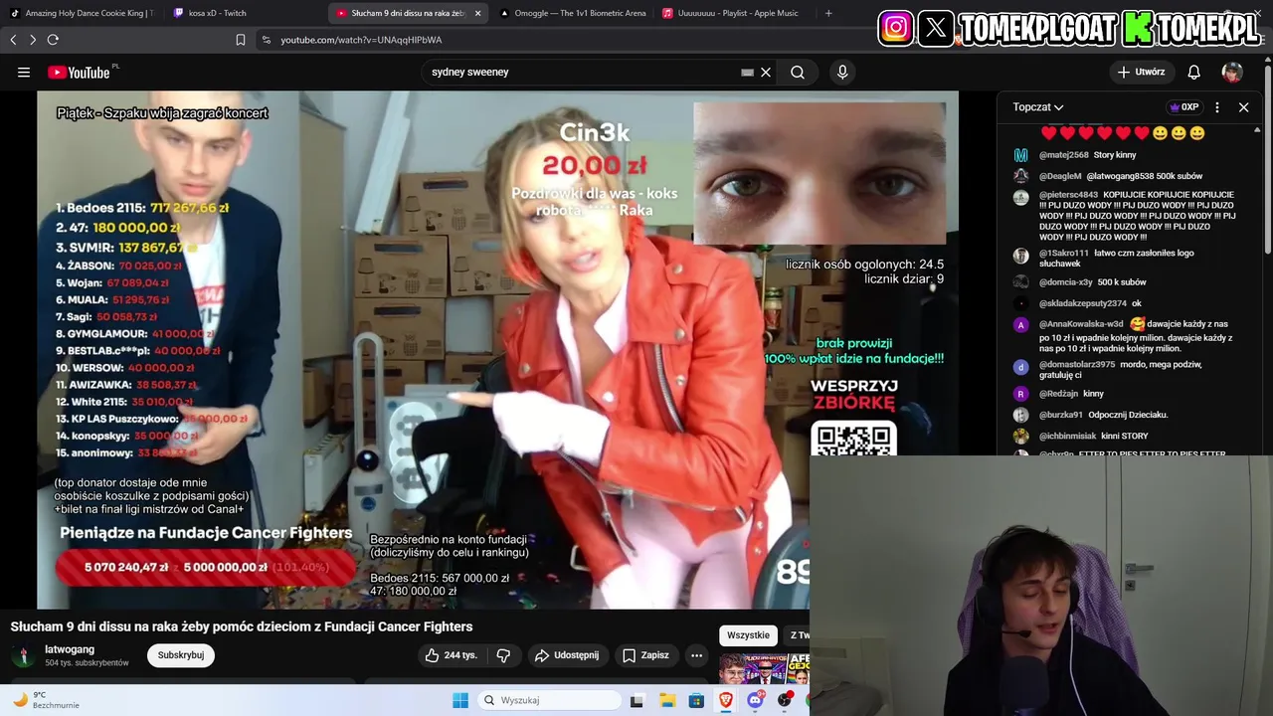Screen dimensions: 1273x716
Task: Click the video title about Cancer Fighters
Action: [242, 626]
